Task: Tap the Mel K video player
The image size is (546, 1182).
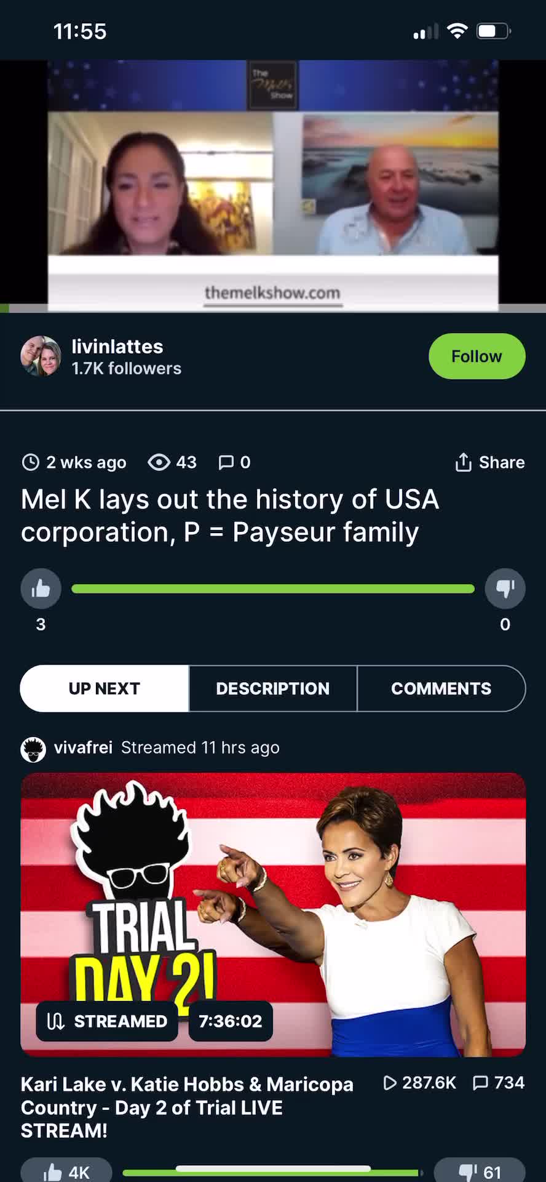Action: tap(273, 185)
